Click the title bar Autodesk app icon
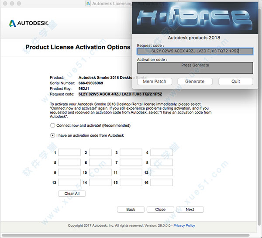 point(88,3)
